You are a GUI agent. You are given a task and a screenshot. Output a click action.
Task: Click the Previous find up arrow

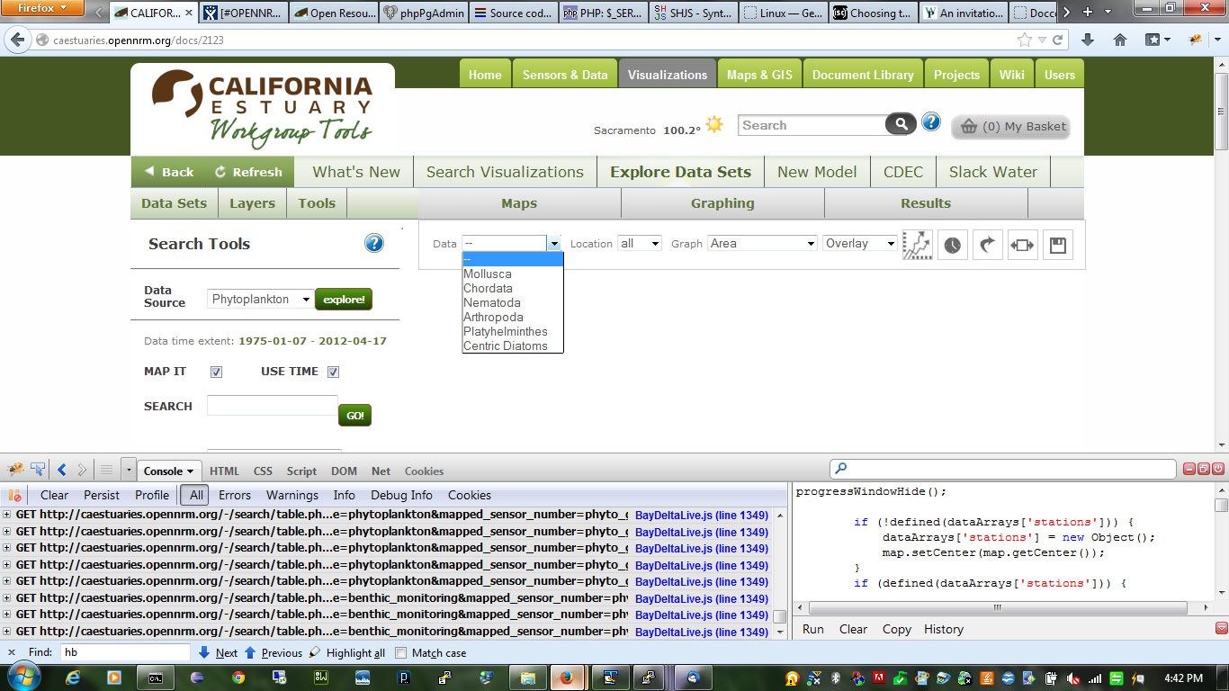pyautogui.click(x=250, y=652)
